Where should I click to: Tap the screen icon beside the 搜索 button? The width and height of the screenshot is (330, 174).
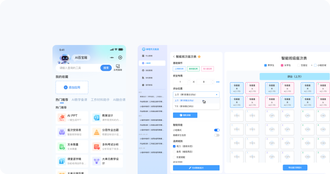(x=118, y=66)
